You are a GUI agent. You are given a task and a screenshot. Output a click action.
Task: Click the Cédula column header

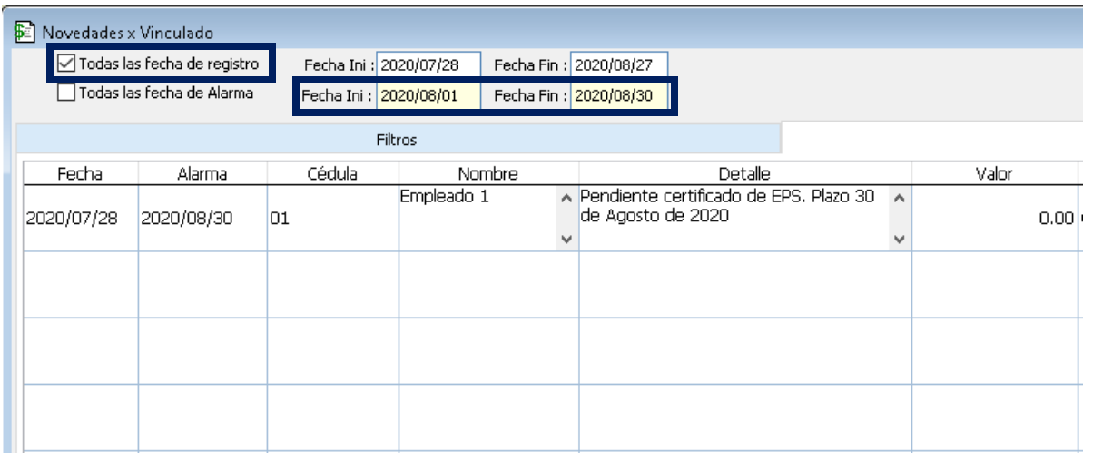[332, 173]
